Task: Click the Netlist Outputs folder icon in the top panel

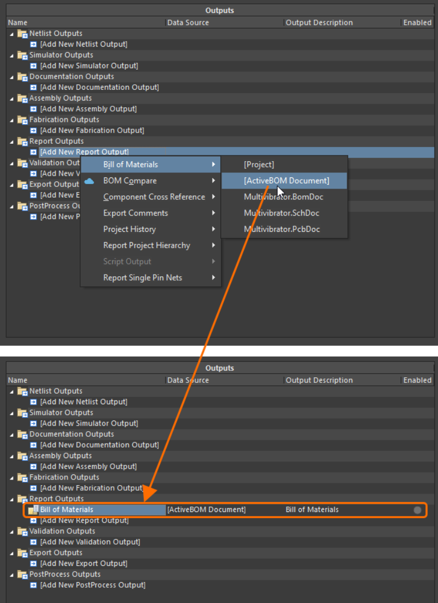Action: click(x=22, y=34)
